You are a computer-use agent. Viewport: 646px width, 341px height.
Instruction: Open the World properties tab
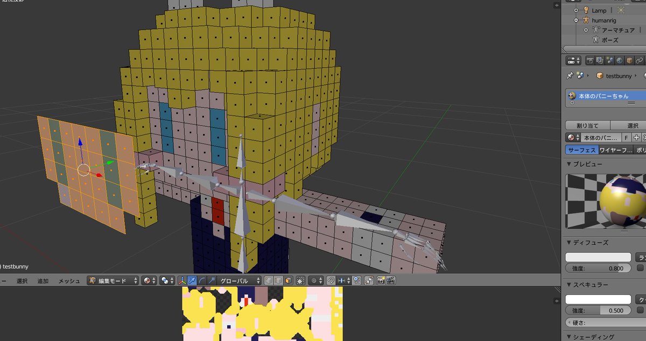(x=619, y=61)
